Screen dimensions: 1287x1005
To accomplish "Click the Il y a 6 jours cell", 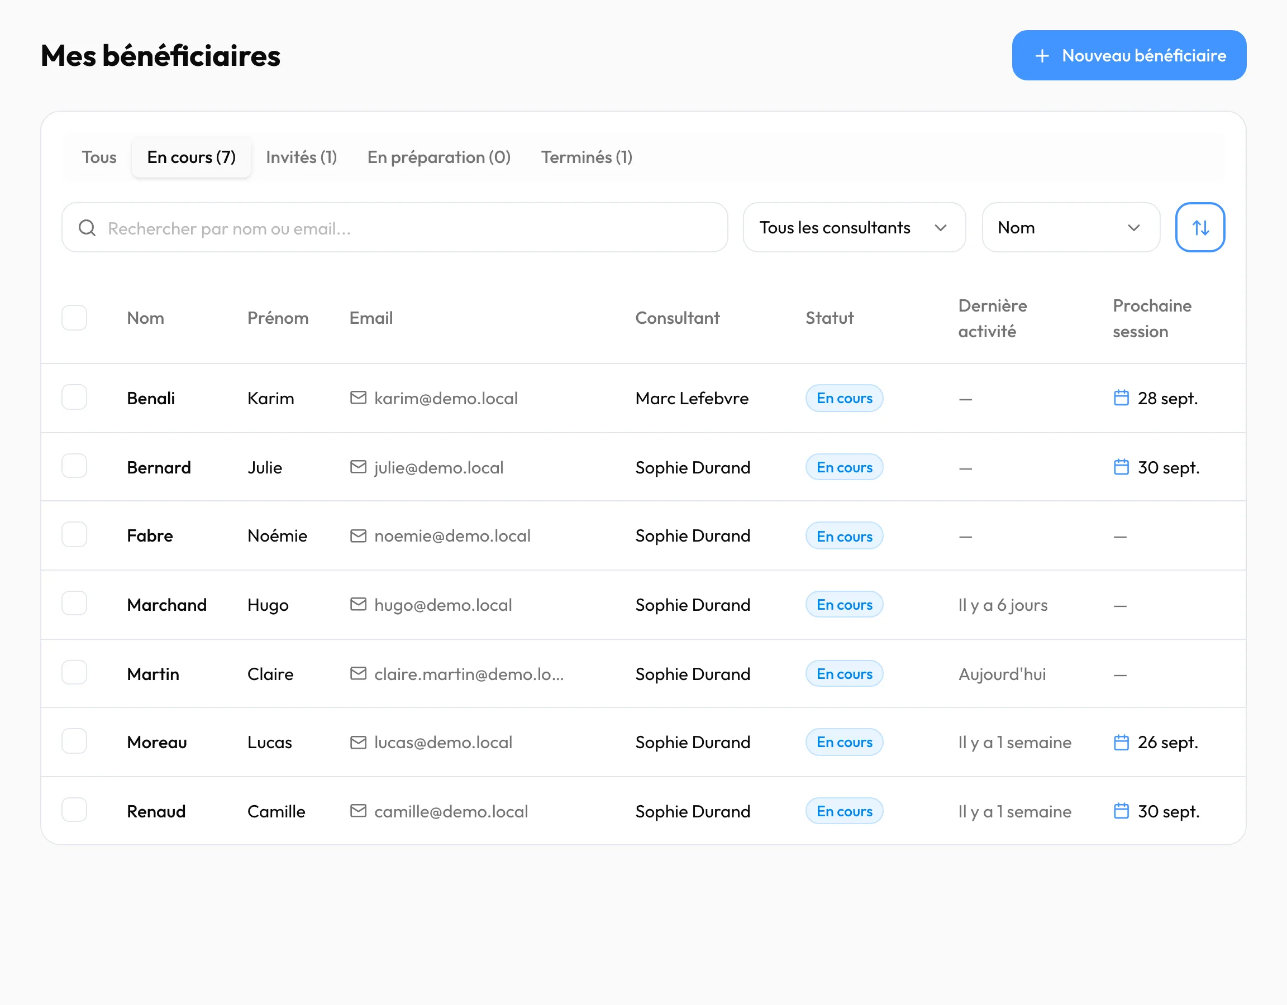I will click(x=1002, y=605).
